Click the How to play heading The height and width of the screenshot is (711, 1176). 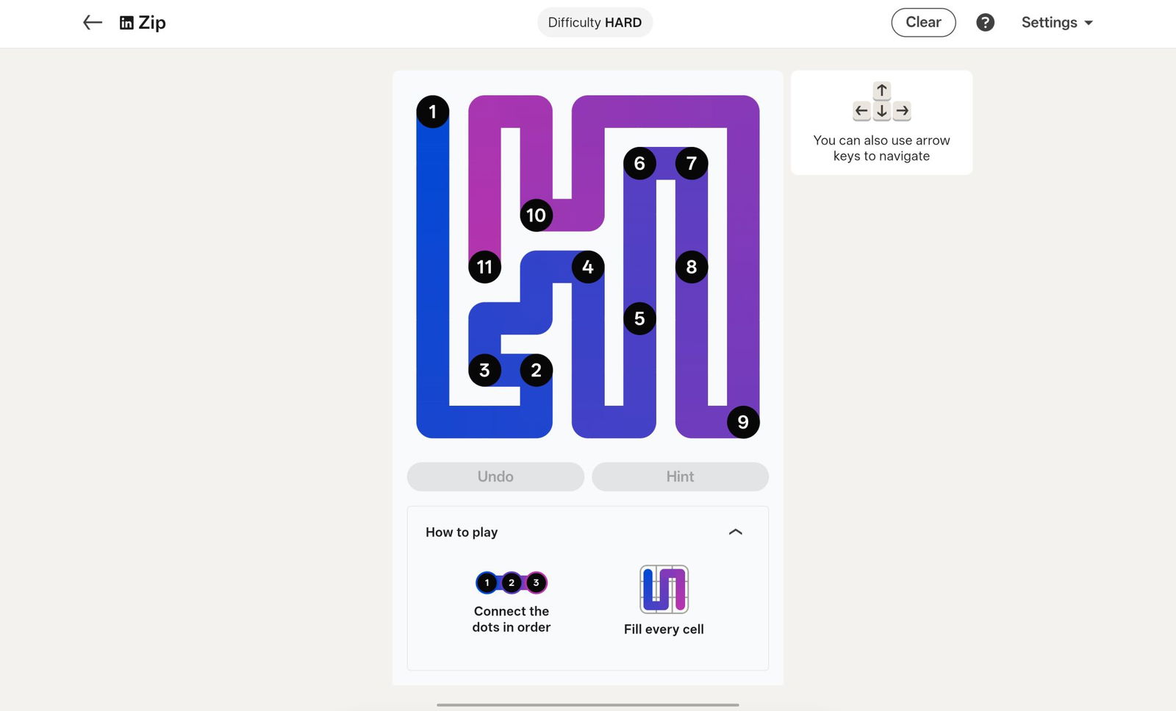[x=462, y=532]
